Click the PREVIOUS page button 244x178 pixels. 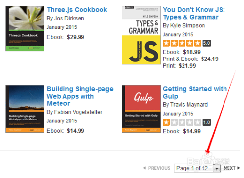[x=157, y=168]
